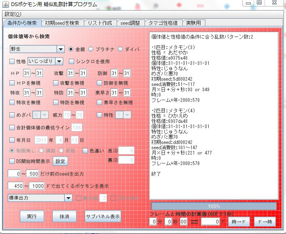Screen dimensions: 286x234
Task: Click the year field showing 2011
Action: point(41,140)
